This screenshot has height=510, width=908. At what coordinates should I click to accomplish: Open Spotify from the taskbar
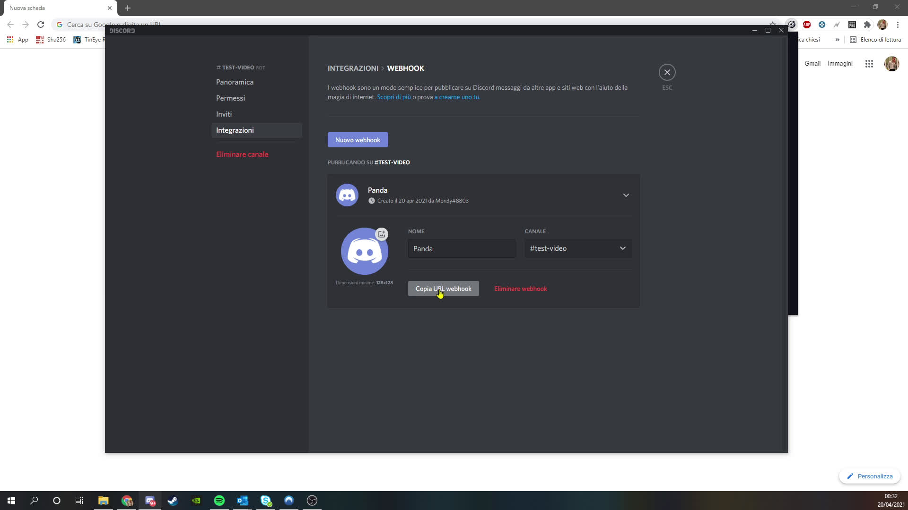219,501
